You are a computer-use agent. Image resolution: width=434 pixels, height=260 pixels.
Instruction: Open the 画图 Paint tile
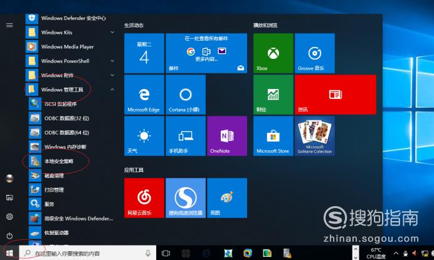click(x=227, y=198)
